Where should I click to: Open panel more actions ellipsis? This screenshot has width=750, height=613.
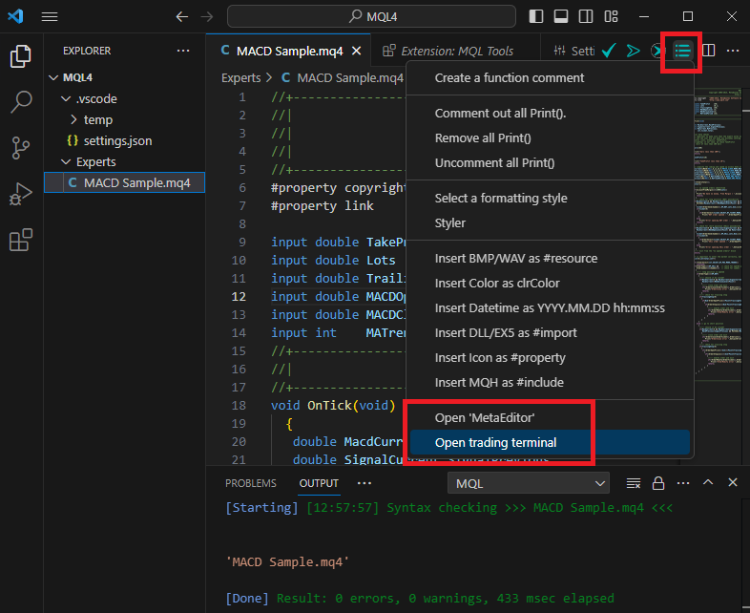[683, 483]
